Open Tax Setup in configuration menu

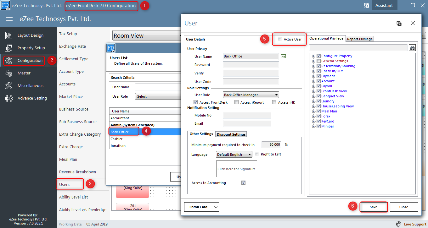click(68, 34)
